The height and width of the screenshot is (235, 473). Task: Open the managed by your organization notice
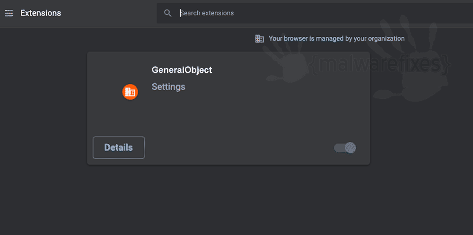coord(336,39)
